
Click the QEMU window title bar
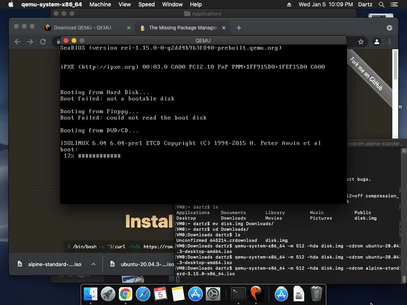pyautogui.click(x=203, y=41)
